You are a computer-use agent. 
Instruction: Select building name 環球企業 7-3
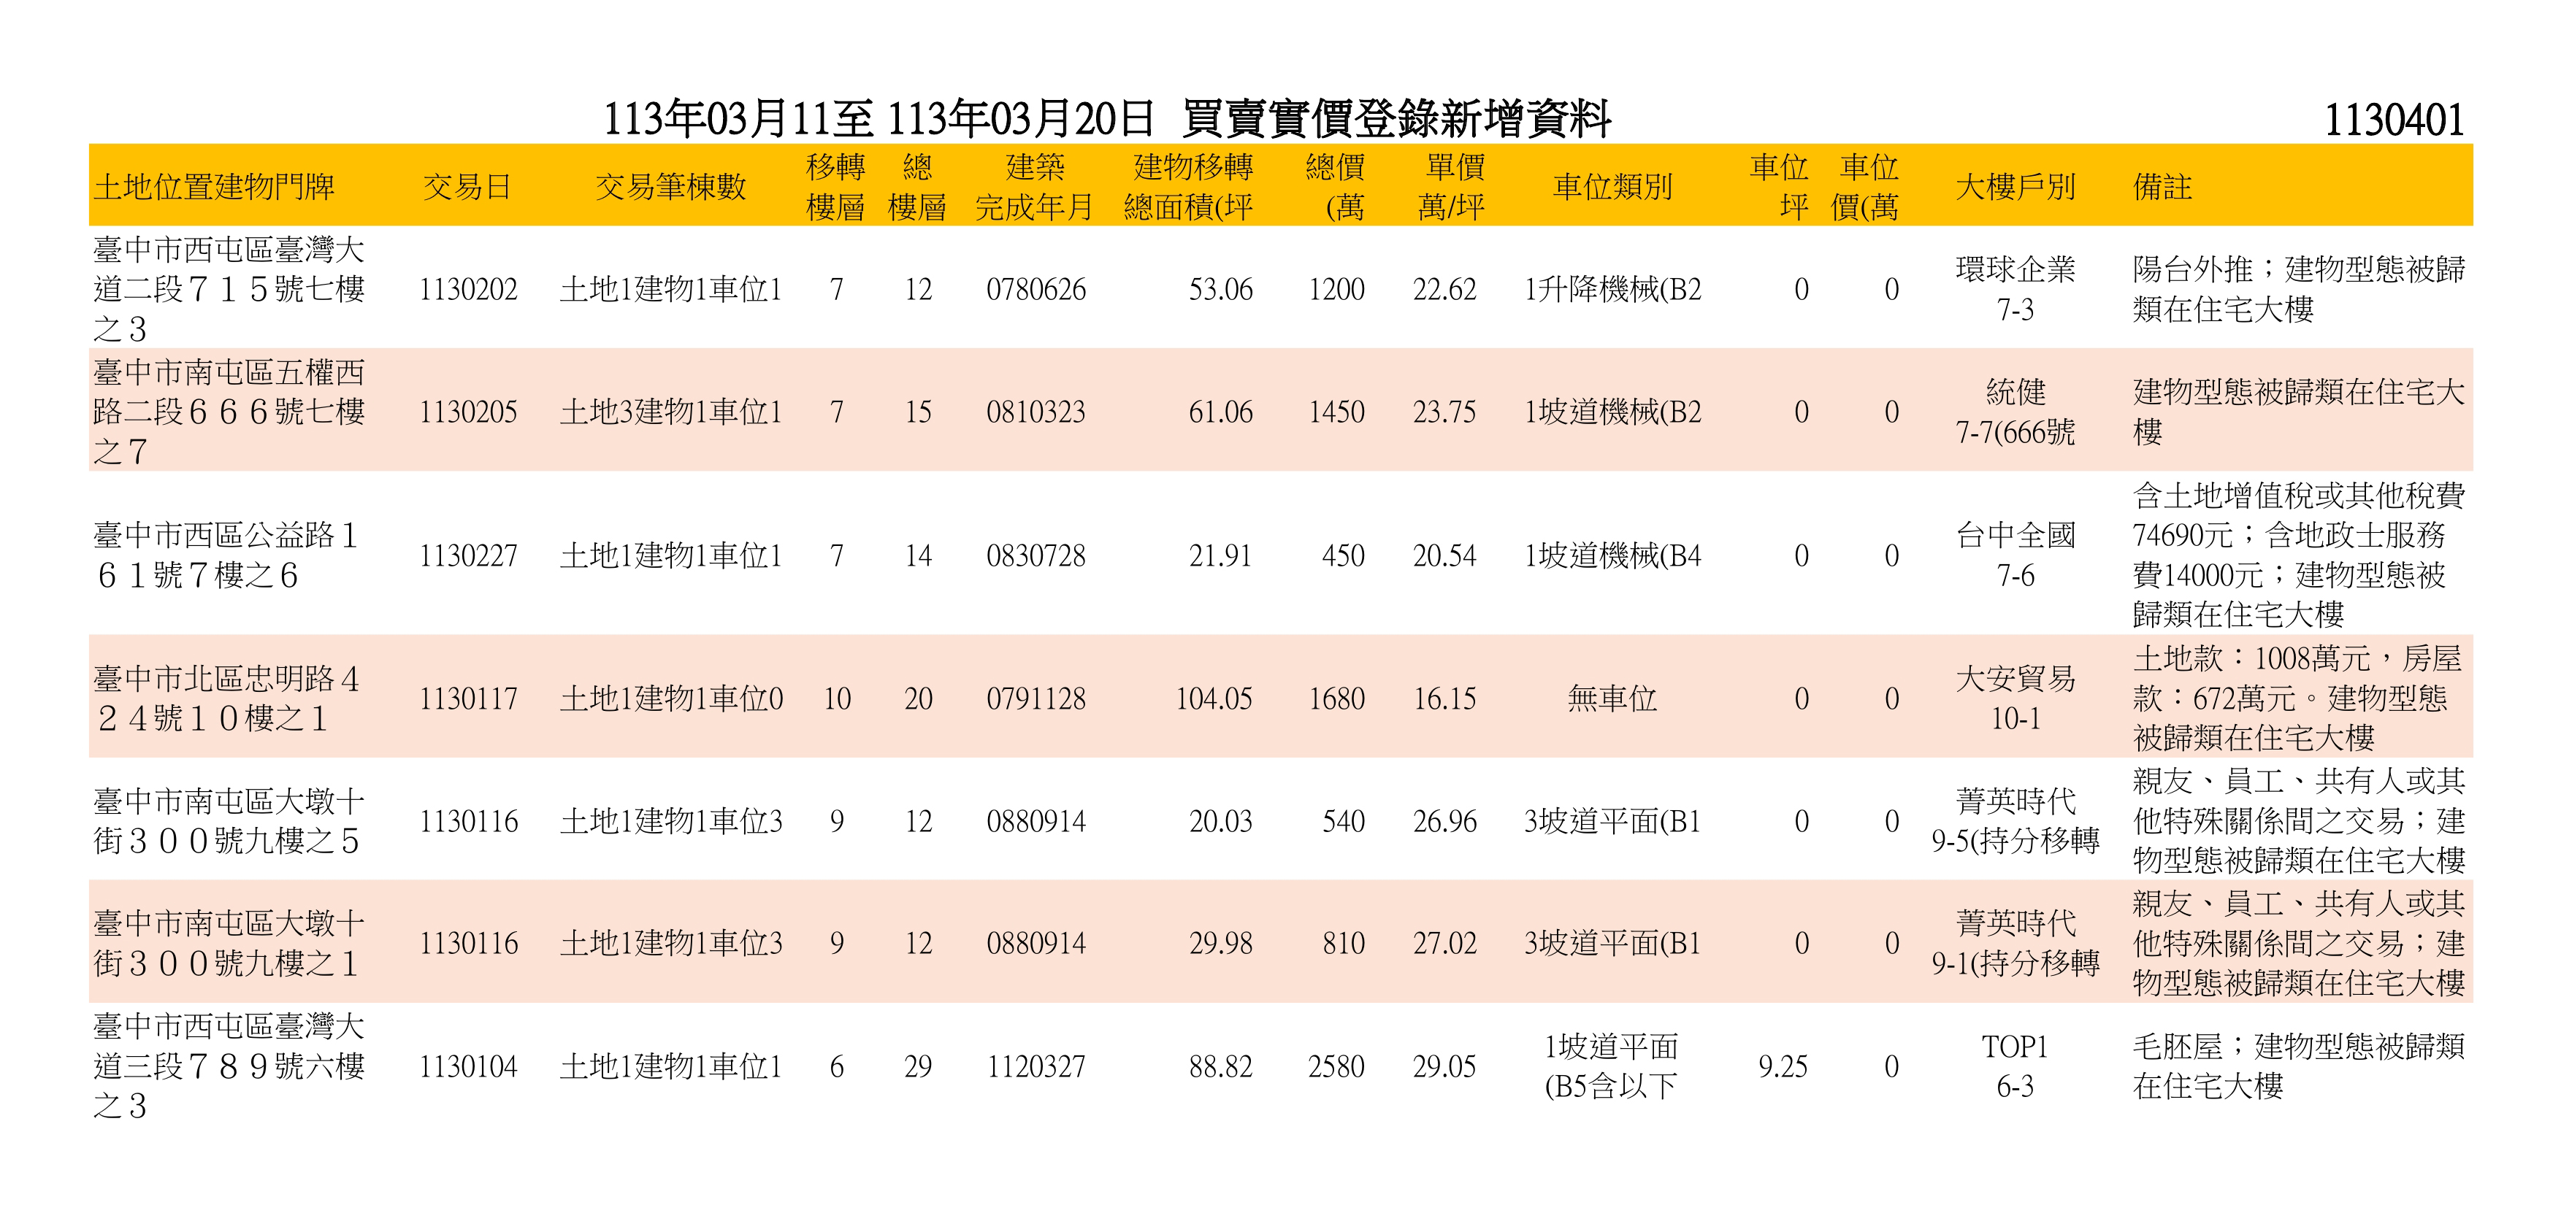[x=2016, y=289]
